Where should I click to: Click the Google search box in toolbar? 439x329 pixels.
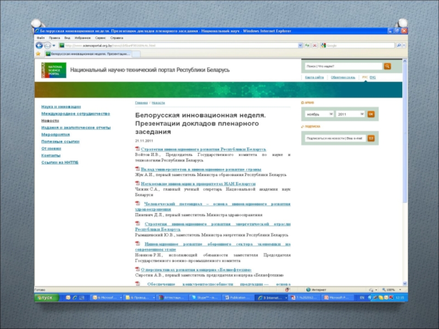[358, 46]
